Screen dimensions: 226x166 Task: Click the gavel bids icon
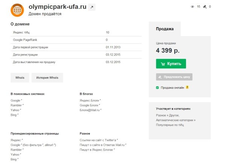click(205, 6)
